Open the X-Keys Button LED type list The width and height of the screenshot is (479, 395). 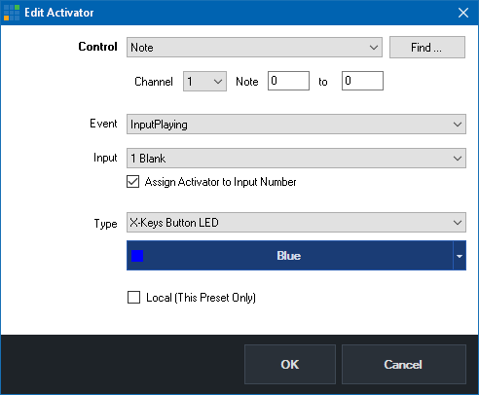(x=296, y=223)
